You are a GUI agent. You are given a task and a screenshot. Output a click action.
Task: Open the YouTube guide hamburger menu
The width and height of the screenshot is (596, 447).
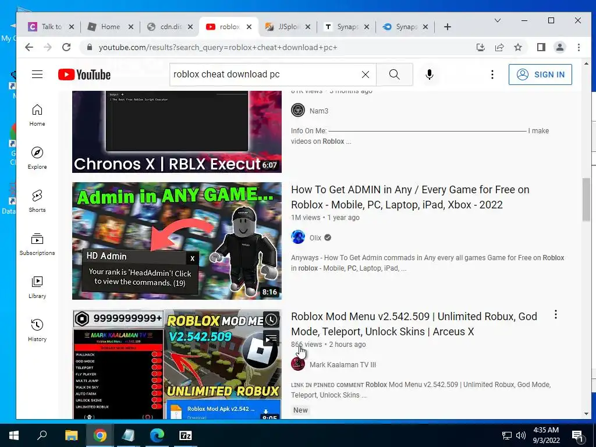[x=37, y=74]
